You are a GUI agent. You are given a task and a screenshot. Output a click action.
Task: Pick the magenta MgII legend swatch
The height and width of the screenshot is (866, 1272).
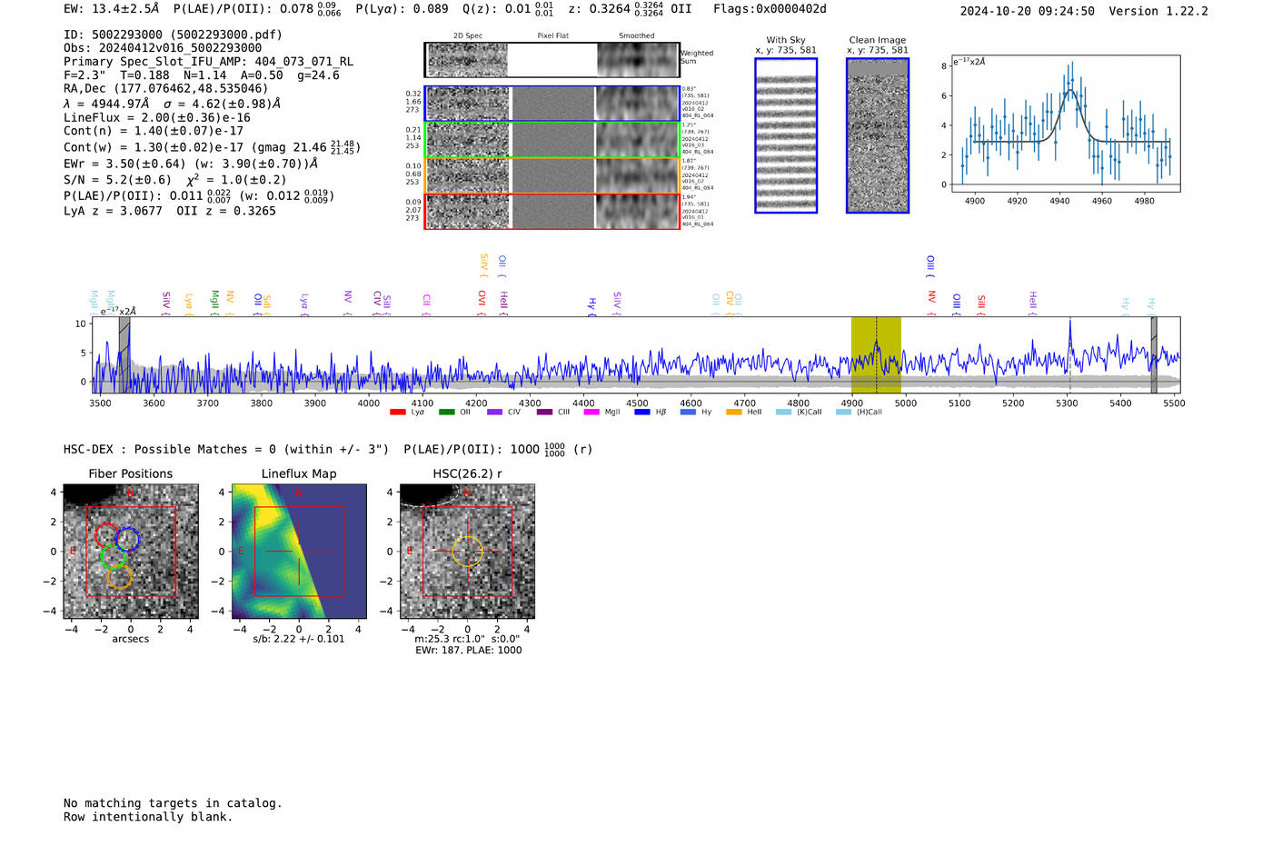(x=591, y=413)
